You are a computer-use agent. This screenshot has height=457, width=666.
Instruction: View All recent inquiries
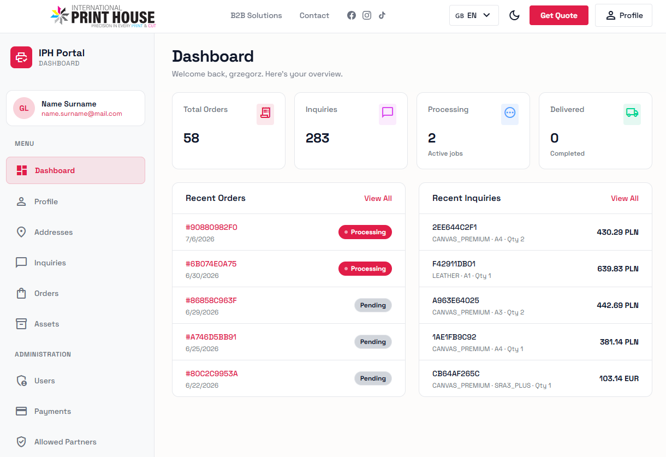point(625,198)
